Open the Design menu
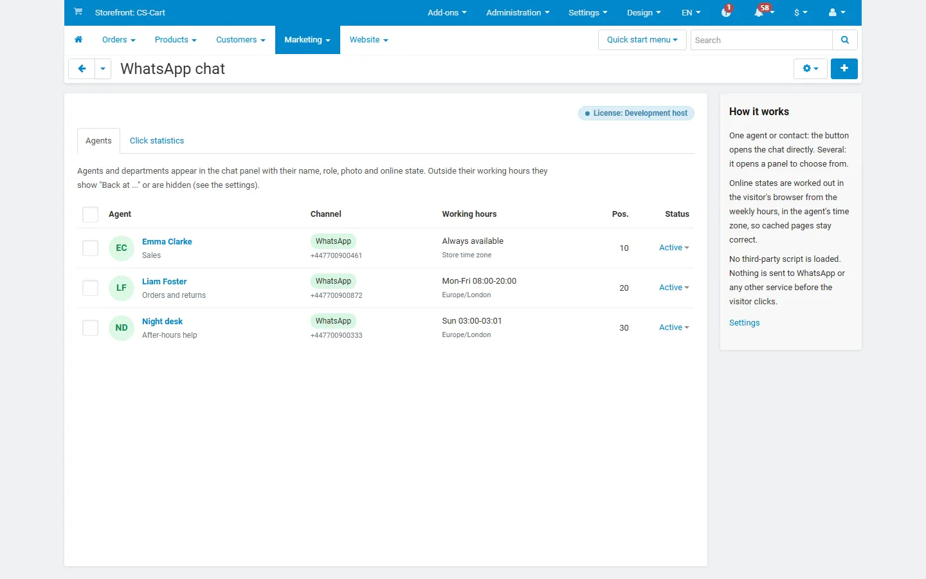Image resolution: width=926 pixels, height=579 pixels. point(644,12)
